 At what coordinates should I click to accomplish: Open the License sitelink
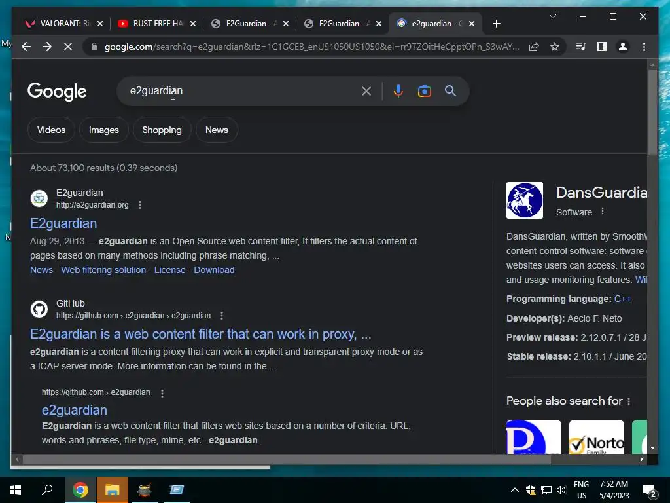click(x=169, y=270)
